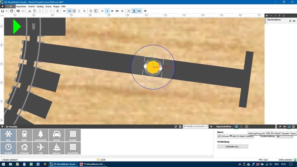Collapse the 3D-Modelle panel arrow

click(2, 127)
